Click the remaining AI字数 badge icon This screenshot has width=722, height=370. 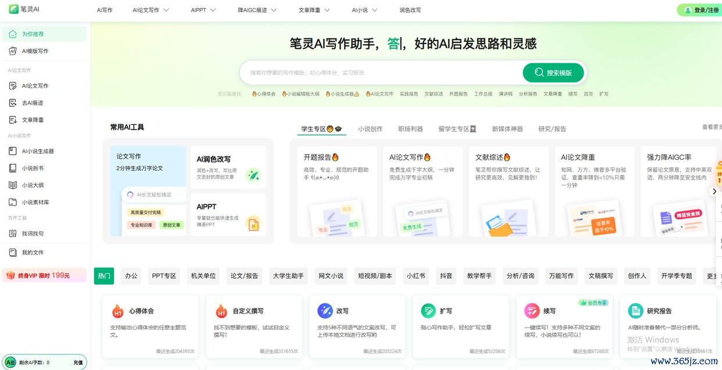point(10,362)
